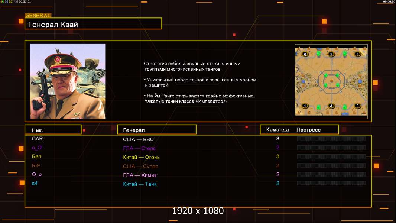Screen dimensions: 396x223
Task: Click the center octagon base on minimap
Action: (331, 80)
